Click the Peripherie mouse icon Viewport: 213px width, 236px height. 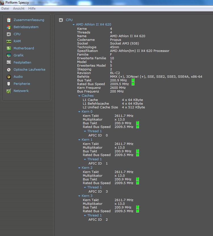click(9, 84)
